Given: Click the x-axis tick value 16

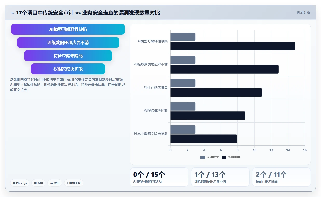Looking at the screenshot, I should (305, 150).
